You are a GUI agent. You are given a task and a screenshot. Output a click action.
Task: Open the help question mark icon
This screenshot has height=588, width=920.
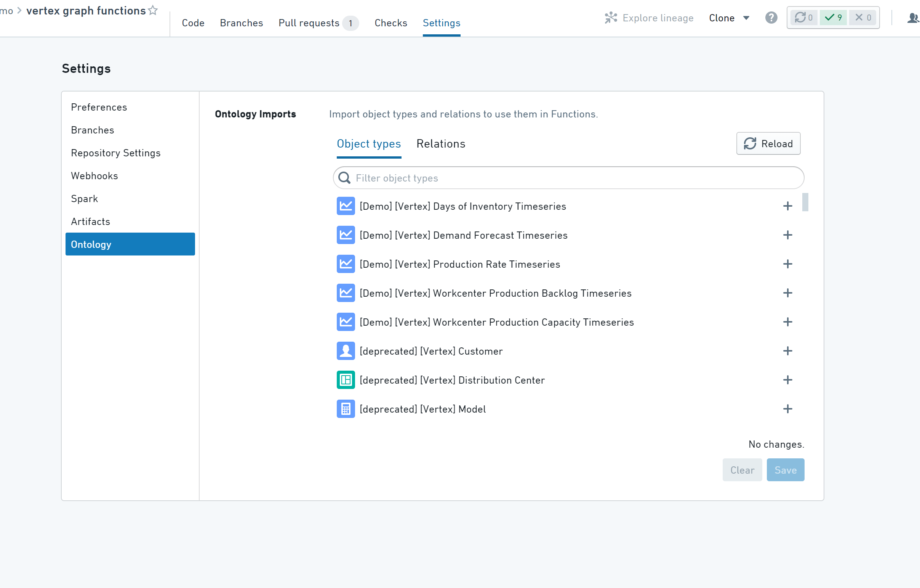click(x=771, y=18)
